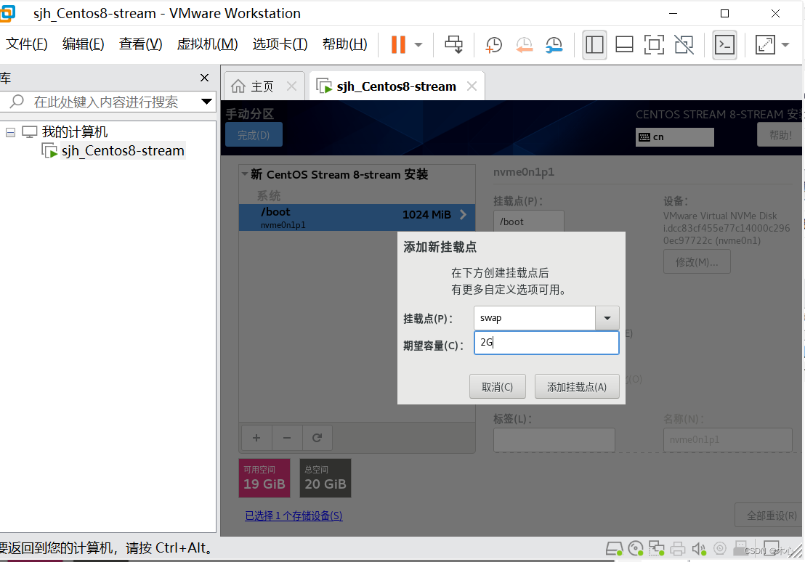The width and height of the screenshot is (805, 562).
Task: Open the 查看(V) menu
Action: point(141,44)
